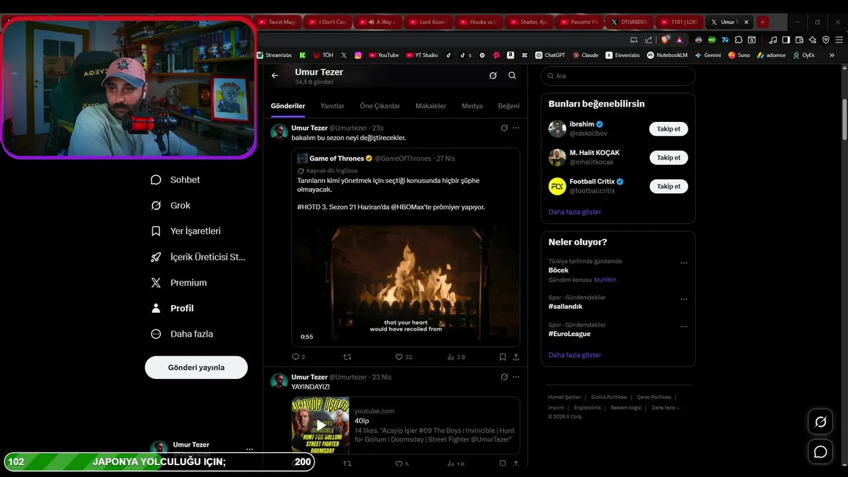The width and height of the screenshot is (848, 477).
Task: Open more options on the YAYINDAYIZ post
Action: (x=516, y=377)
